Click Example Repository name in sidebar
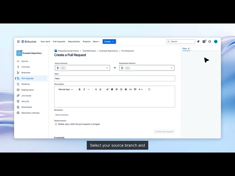 tap(32, 53)
